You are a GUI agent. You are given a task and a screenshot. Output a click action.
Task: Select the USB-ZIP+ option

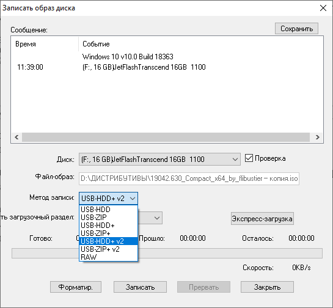tap(108, 233)
